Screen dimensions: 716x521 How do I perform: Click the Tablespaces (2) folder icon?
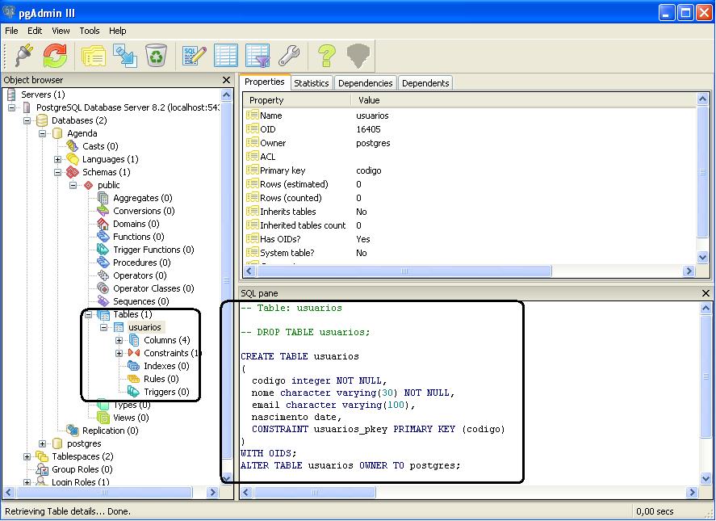41,456
